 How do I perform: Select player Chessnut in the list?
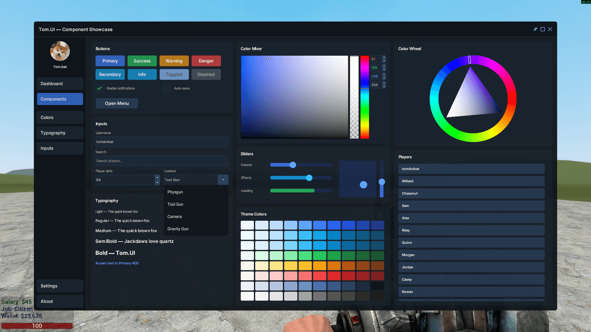pyautogui.click(x=471, y=193)
